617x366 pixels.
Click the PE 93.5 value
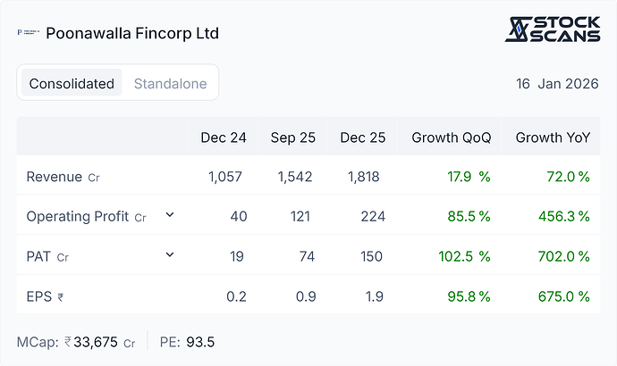(200, 342)
